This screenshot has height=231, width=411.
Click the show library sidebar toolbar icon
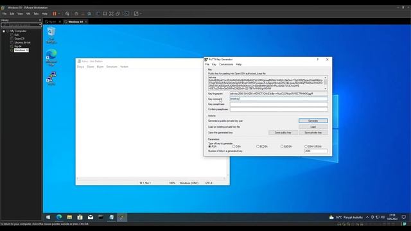click(x=98, y=13)
